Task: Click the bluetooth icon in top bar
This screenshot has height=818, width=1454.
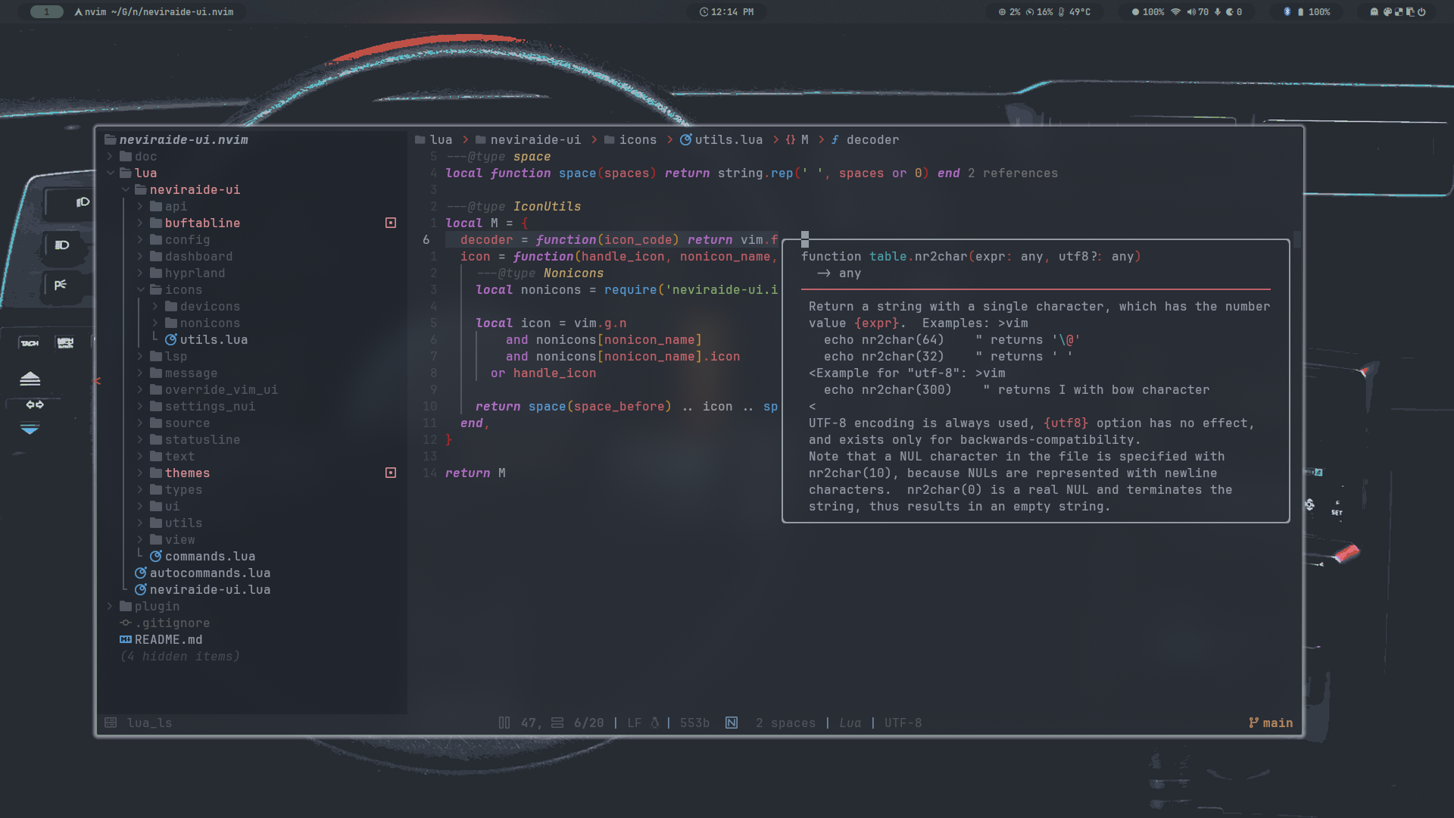Action: [x=1287, y=11]
